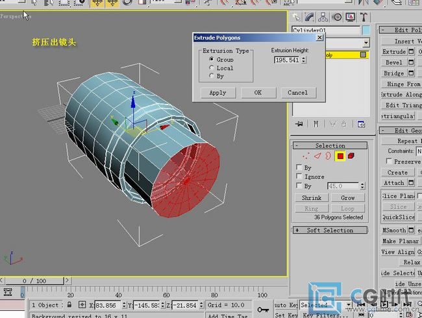Open Configure Modifier Sets icon
Image resolution: width=422 pixels, height=318 pixels.
pos(361,124)
